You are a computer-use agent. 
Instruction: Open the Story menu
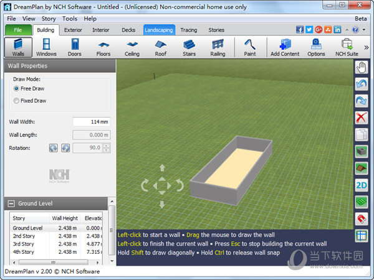49,19
